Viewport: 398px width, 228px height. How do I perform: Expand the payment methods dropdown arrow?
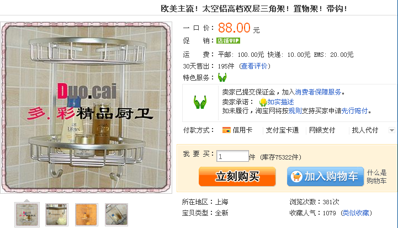tap(392, 130)
